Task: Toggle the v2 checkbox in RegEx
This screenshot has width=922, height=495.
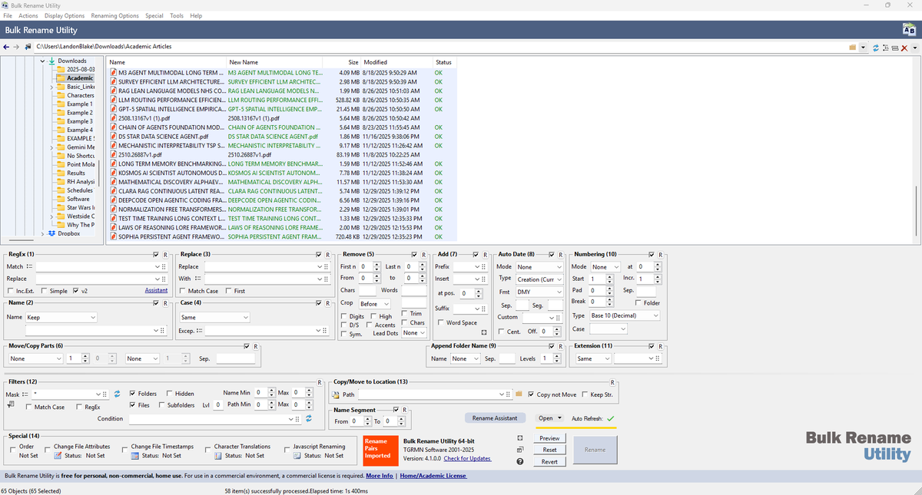Action: point(75,291)
